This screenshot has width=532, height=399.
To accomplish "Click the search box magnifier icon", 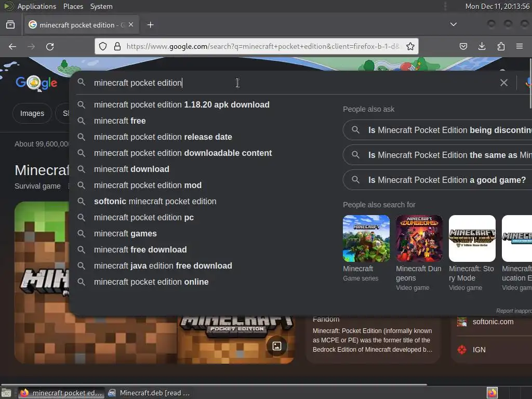I will (81, 82).
